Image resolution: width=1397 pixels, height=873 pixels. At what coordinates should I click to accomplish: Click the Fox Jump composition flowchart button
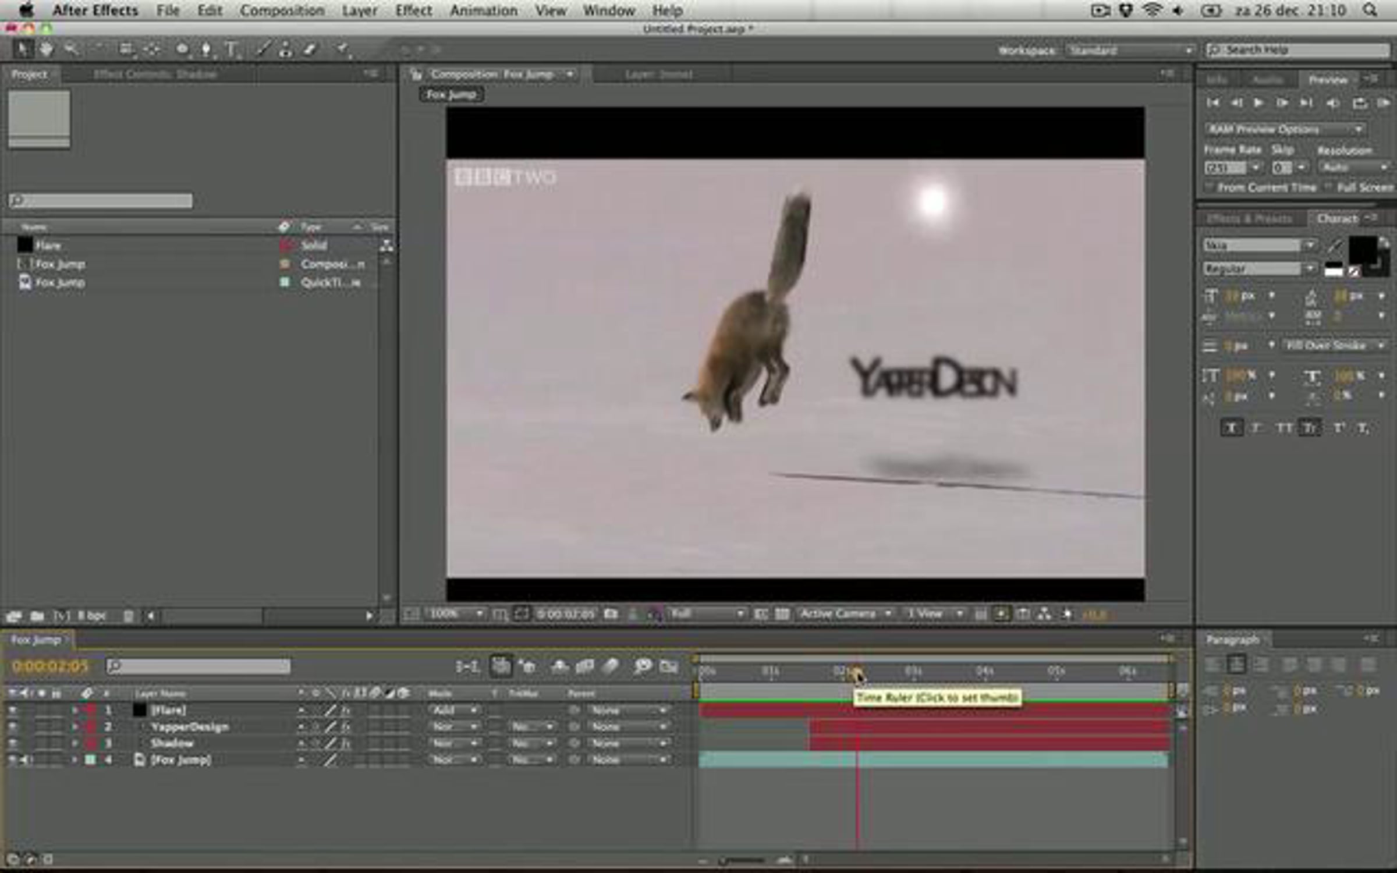1044,614
